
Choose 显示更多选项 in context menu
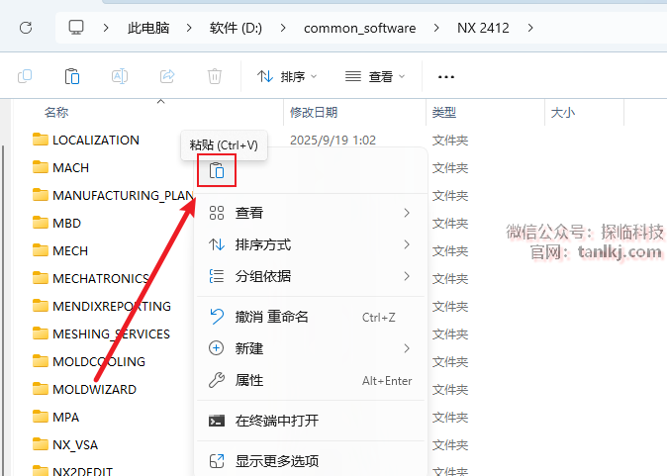311,461
